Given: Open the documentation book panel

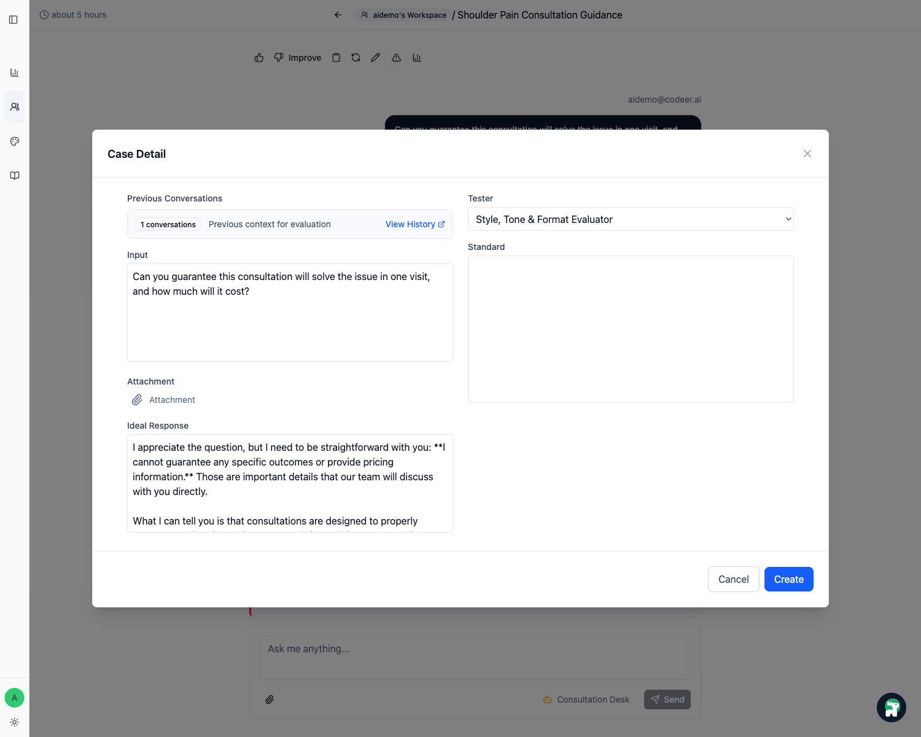Looking at the screenshot, I should (x=14, y=175).
